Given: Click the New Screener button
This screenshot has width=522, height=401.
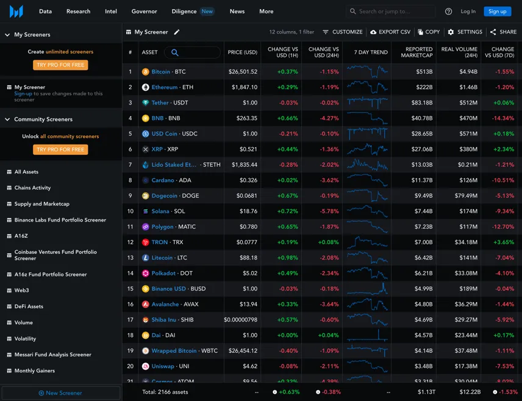Looking at the screenshot, I should (60, 393).
